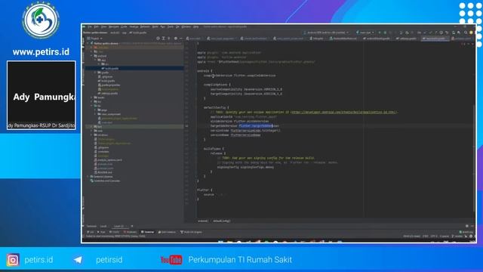483x272 pixels.
Task: Click the green Run button
Action: [380, 32]
